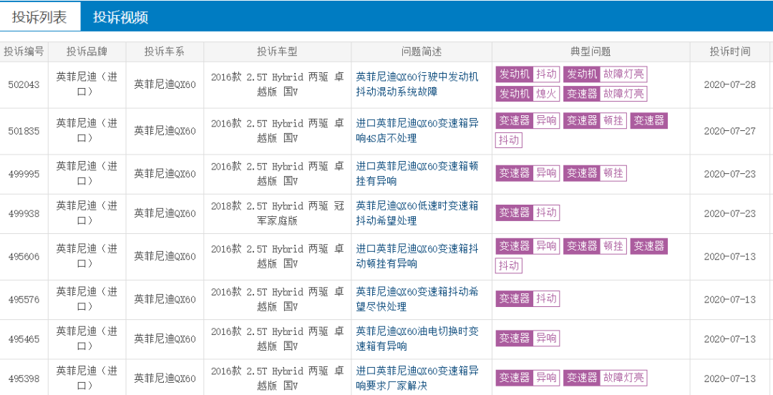Image resolution: width=773 pixels, height=395 pixels.
Task: Click 英菲尼迪QX60 series in row 502043
Action: click(x=165, y=84)
